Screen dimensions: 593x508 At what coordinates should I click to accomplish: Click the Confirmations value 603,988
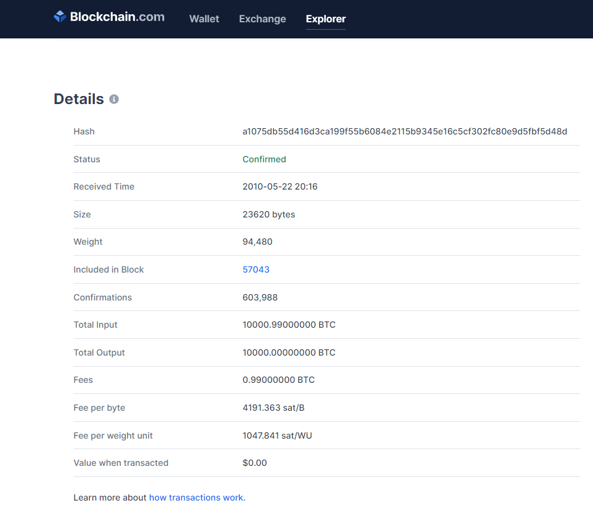(260, 297)
